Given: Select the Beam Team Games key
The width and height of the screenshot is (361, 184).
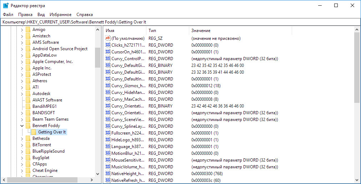Looking at the screenshot, I should tap(50, 119).
